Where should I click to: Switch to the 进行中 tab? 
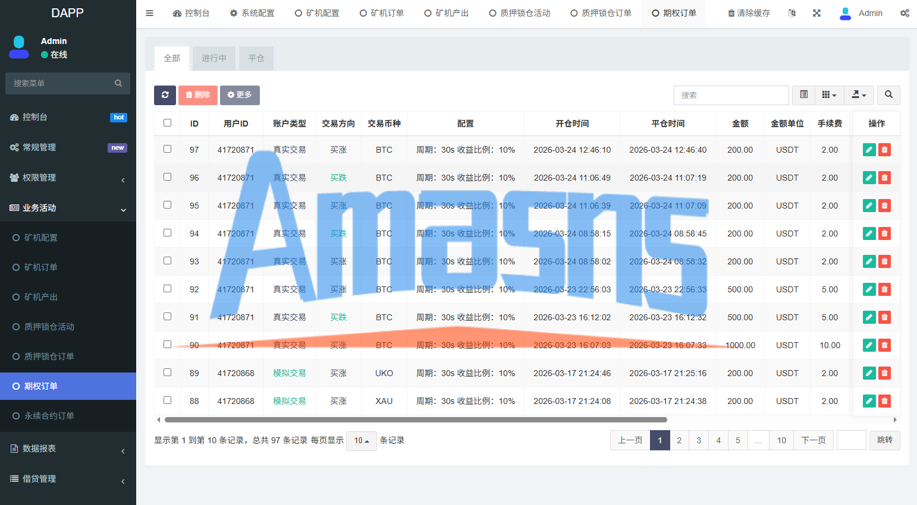click(214, 58)
